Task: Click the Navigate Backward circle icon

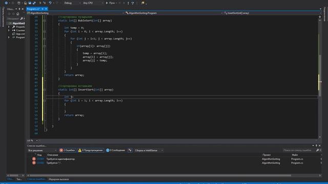Action: click(x=6, y=3)
